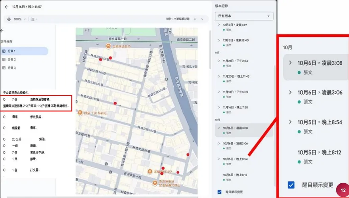Click the print icon in the toolbar
This screenshot has height=198, width=349.
pos(9,19)
